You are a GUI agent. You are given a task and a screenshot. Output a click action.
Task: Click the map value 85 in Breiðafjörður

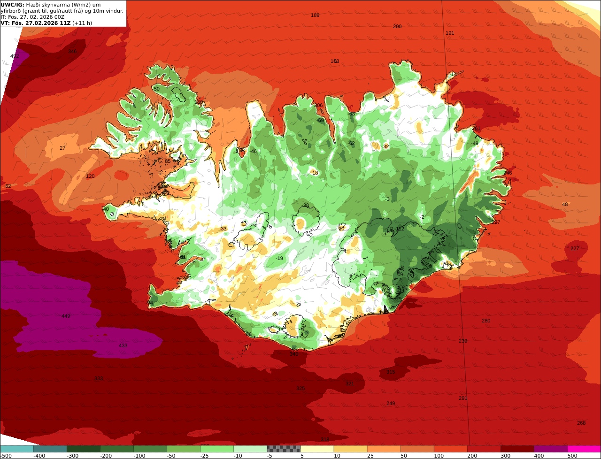click(168, 161)
